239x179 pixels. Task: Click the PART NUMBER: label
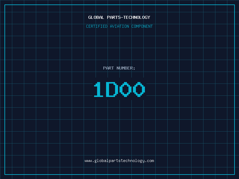click(119, 68)
